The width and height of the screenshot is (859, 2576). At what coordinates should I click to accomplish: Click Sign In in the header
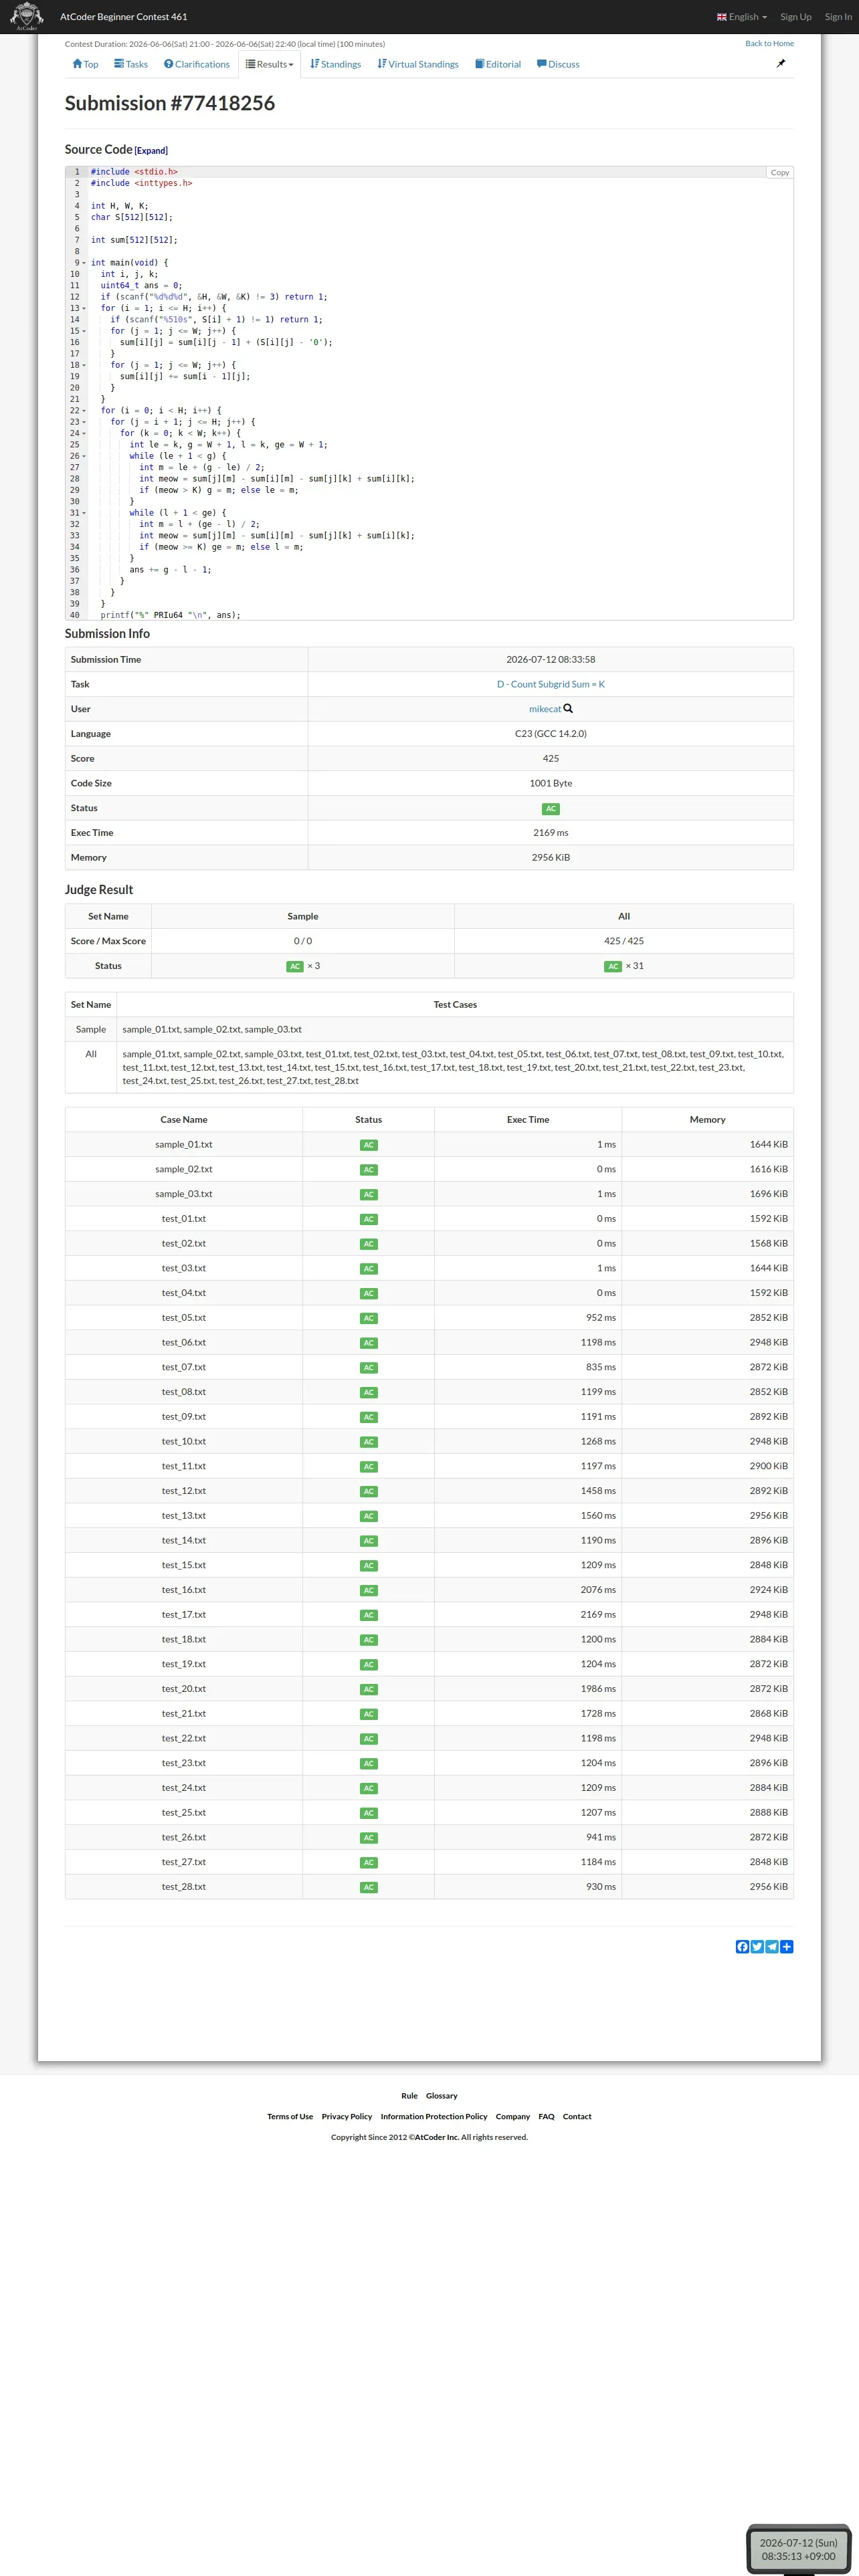[838, 17]
